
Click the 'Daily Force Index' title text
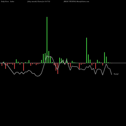click(x=8, y=2)
